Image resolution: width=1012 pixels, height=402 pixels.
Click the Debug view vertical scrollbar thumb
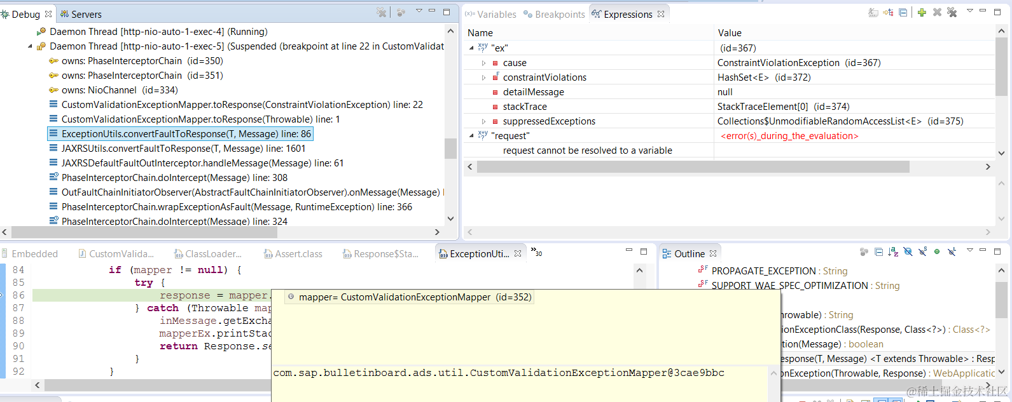click(450, 148)
